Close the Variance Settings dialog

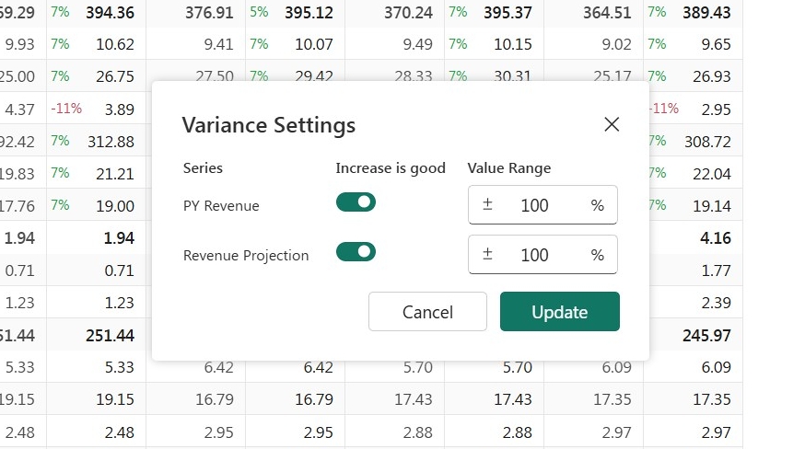[x=612, y=124]
